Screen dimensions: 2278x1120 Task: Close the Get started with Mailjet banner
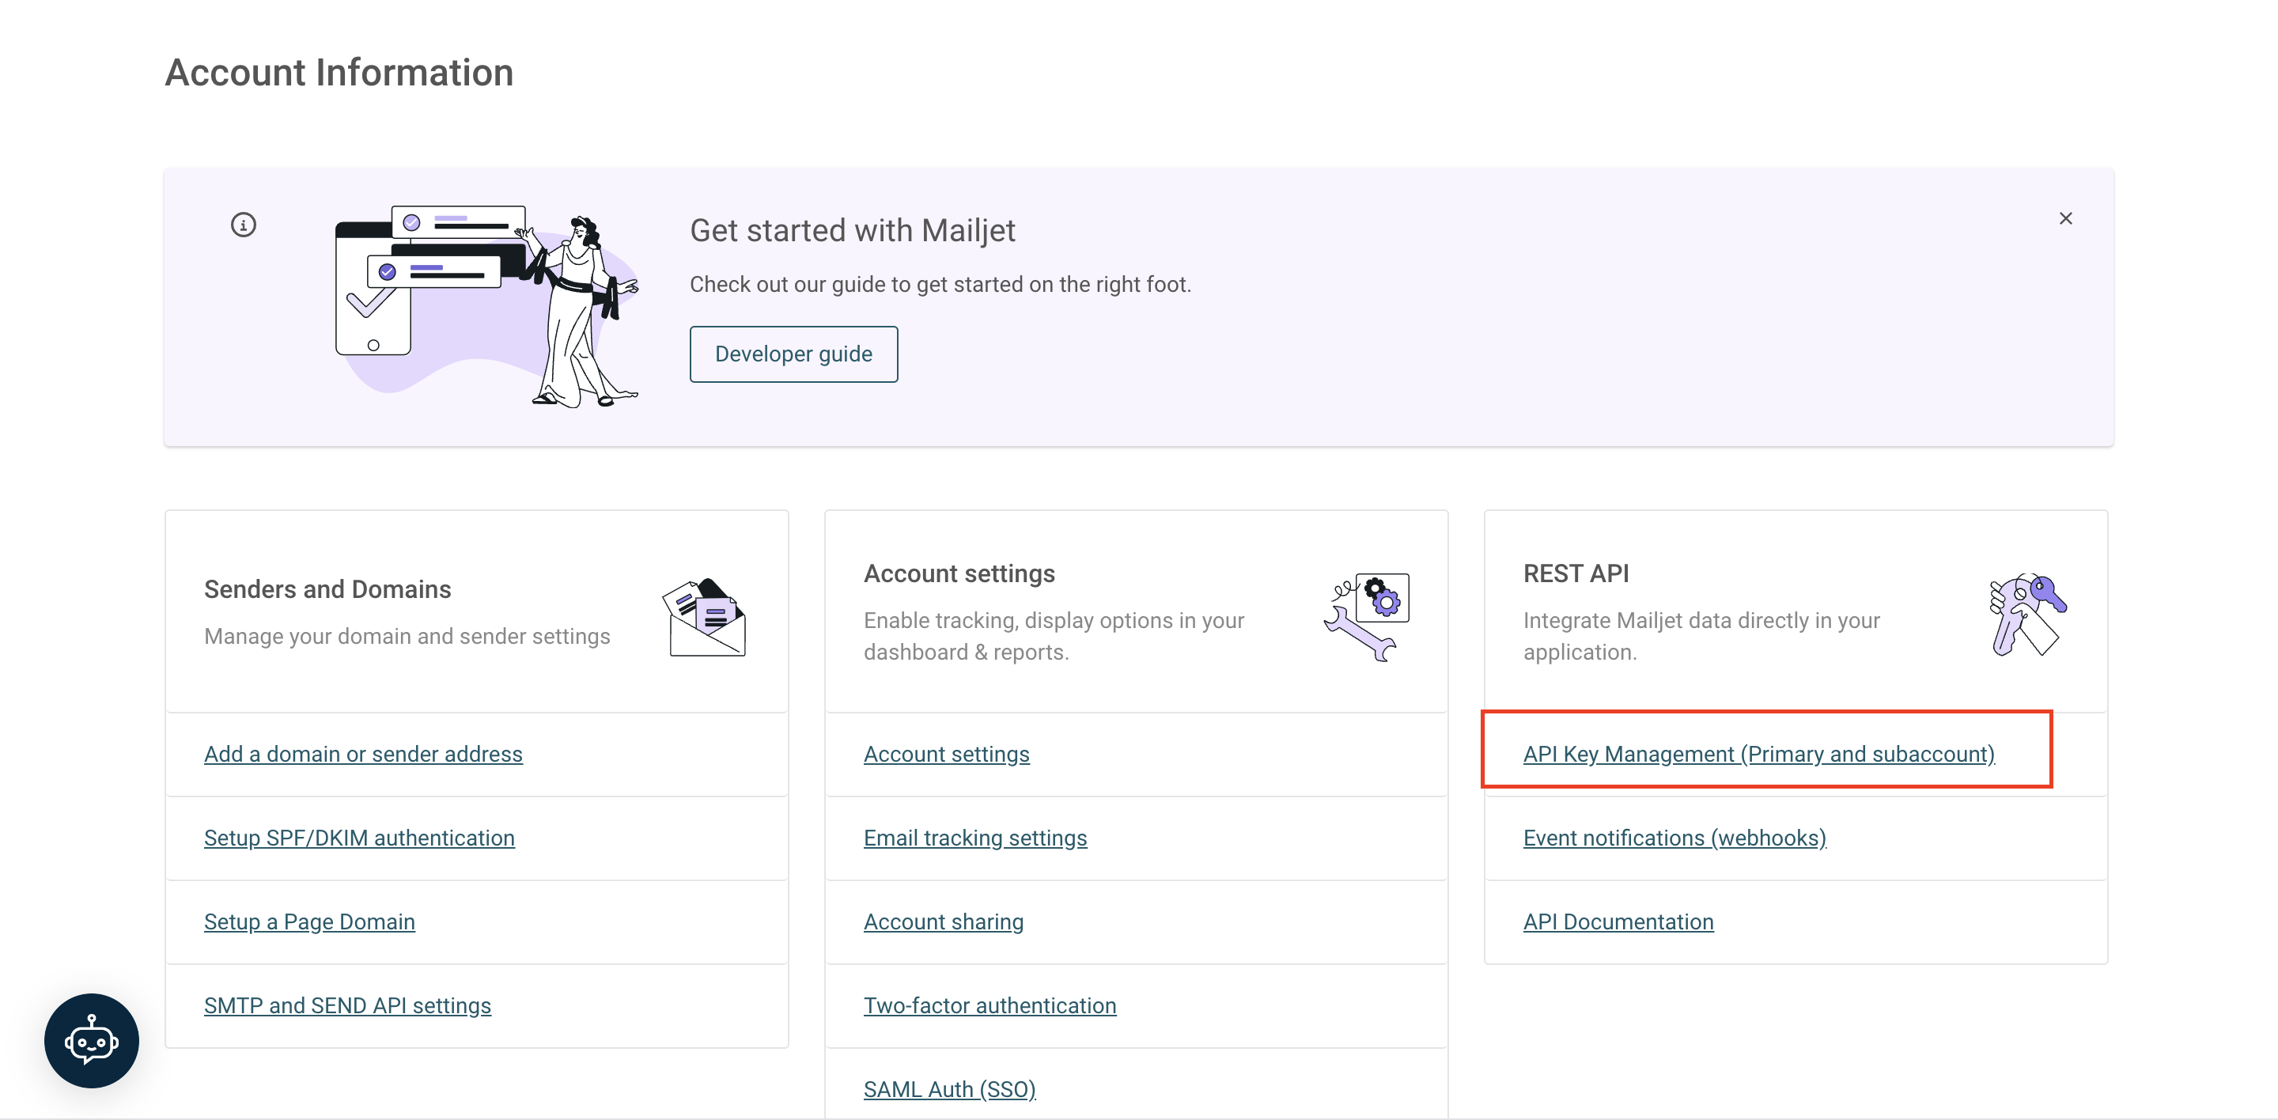[x=2066, y=218]
